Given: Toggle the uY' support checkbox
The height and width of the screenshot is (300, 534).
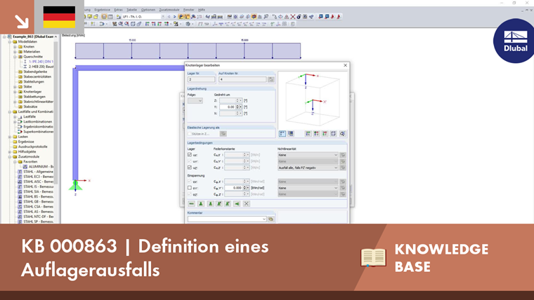Looking at the screenshot, I should 190,161.
